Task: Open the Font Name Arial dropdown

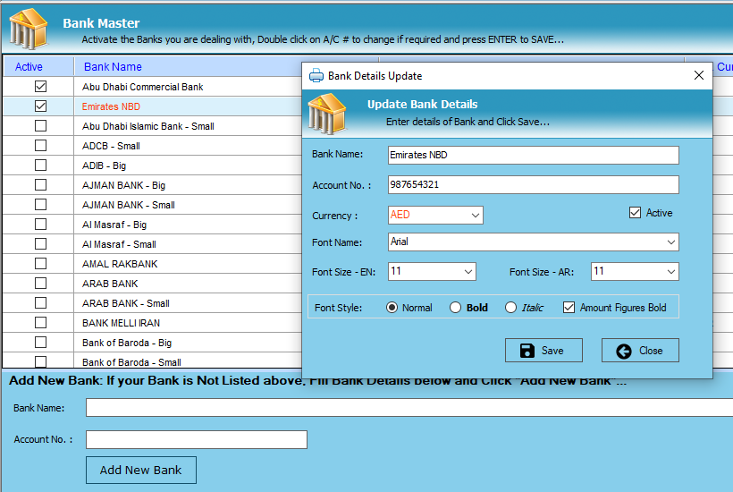Action: coord(533,242)
